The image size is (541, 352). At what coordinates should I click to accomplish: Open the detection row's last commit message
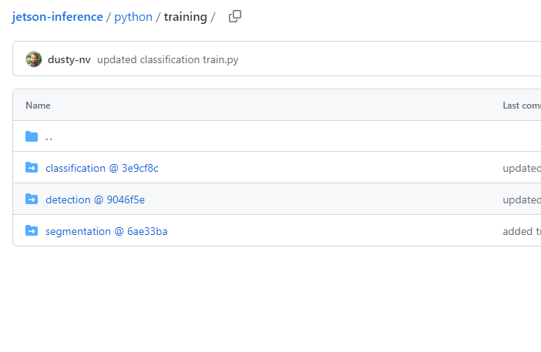pyautogui.click(x=521, y=199)
